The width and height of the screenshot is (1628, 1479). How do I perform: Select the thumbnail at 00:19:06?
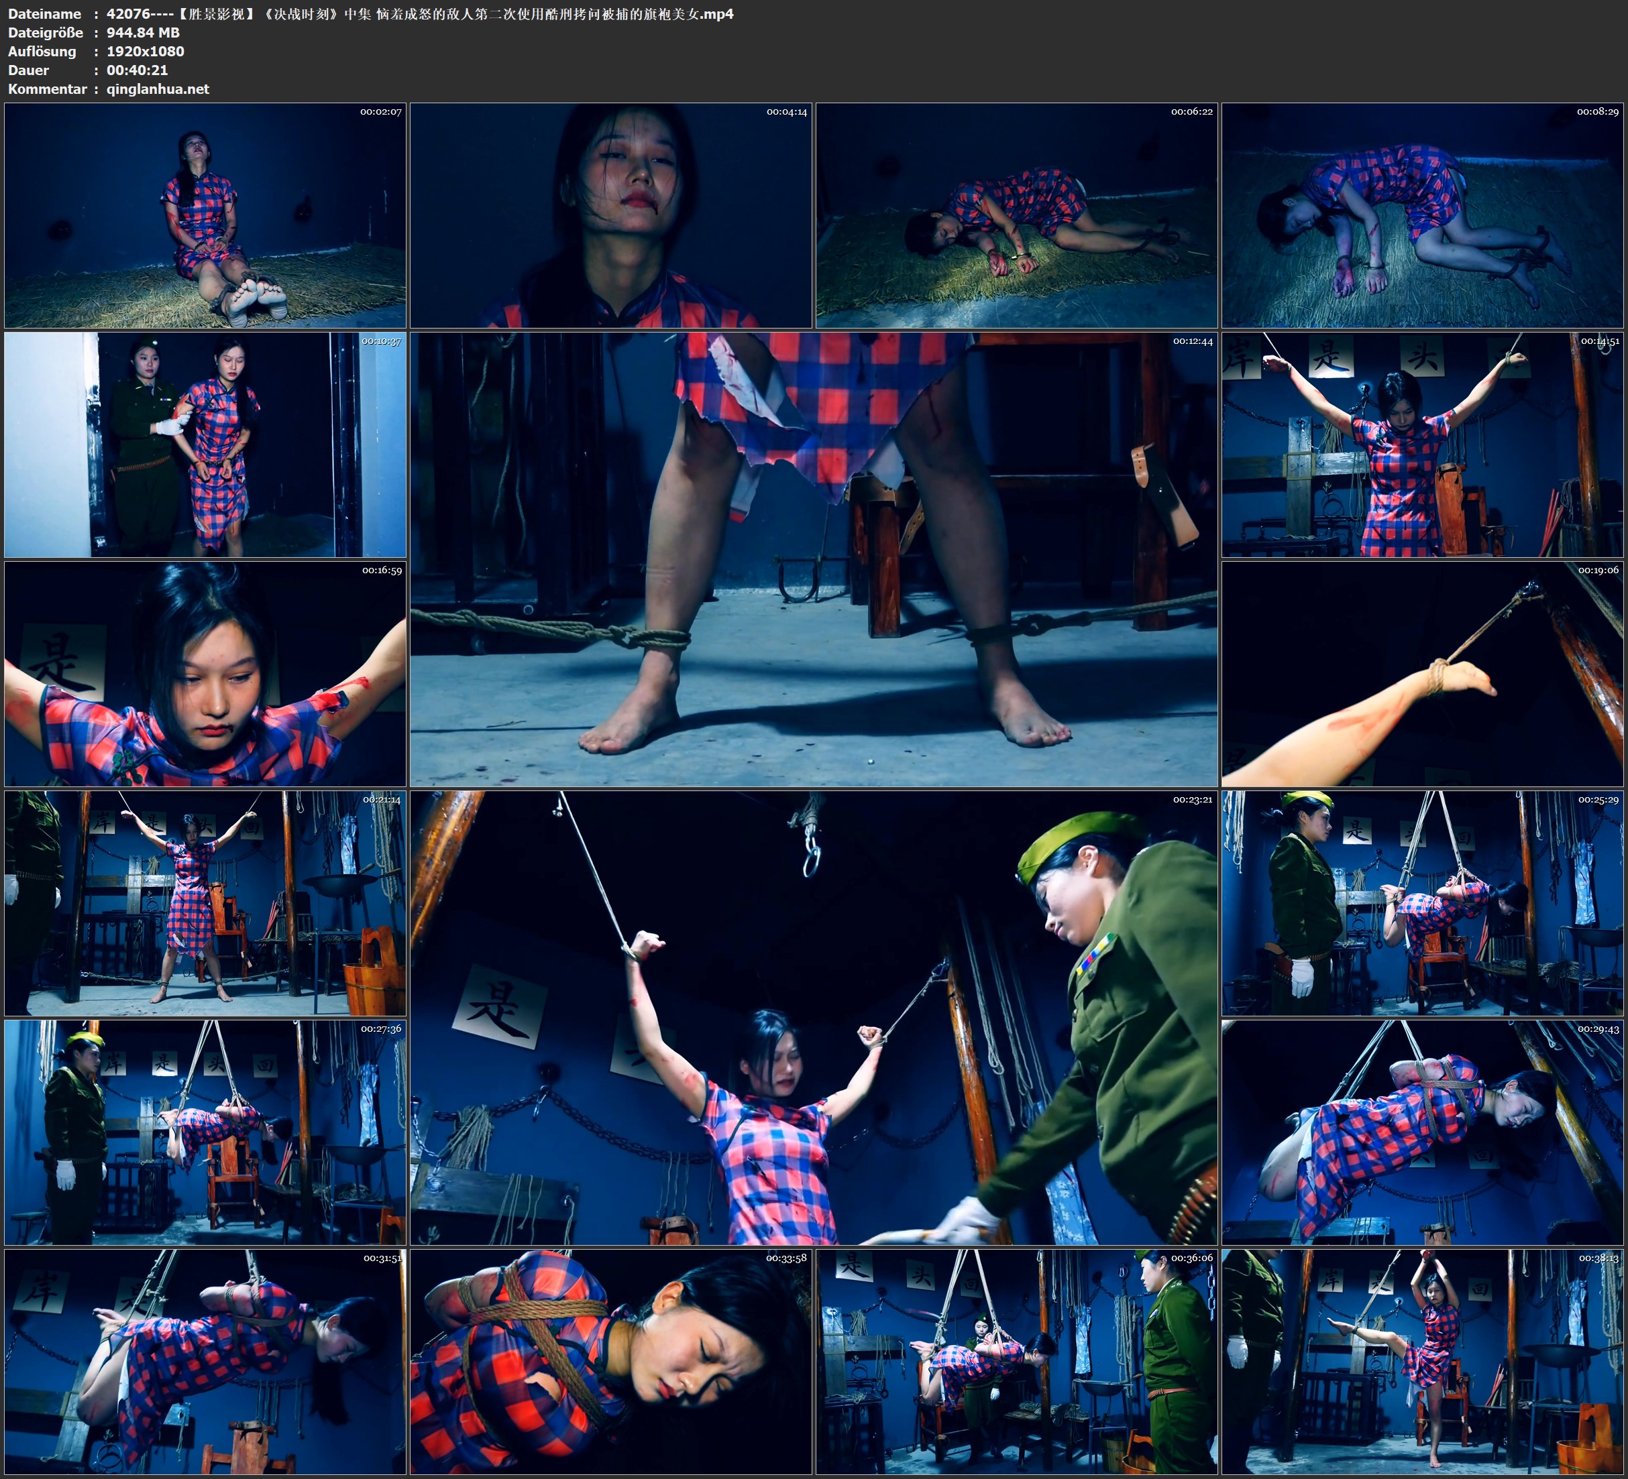pos(1423,674)
